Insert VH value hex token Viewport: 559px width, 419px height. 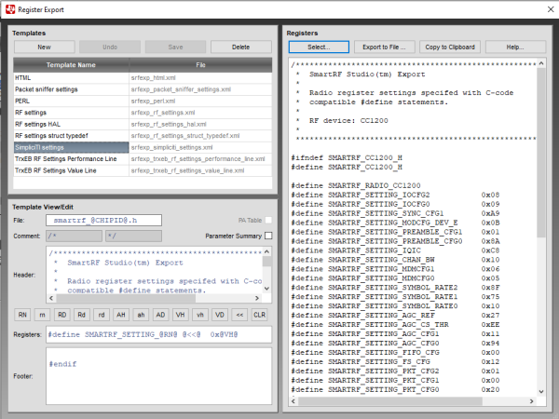(x=181, y=315)
